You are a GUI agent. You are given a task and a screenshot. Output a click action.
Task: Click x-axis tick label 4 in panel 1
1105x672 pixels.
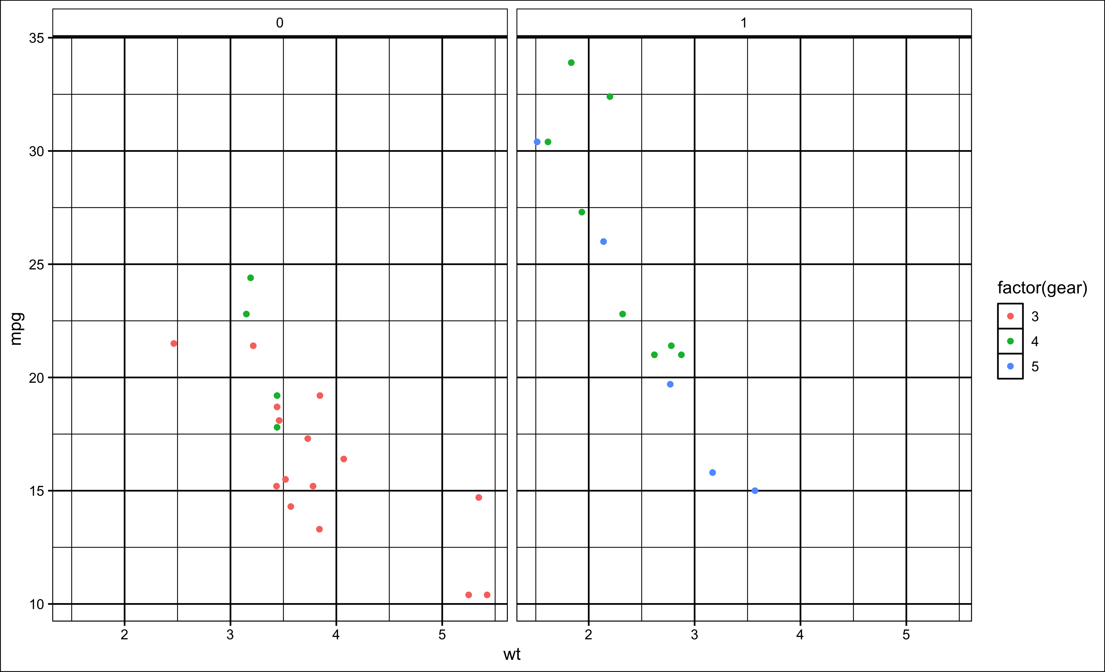[801, 634]
